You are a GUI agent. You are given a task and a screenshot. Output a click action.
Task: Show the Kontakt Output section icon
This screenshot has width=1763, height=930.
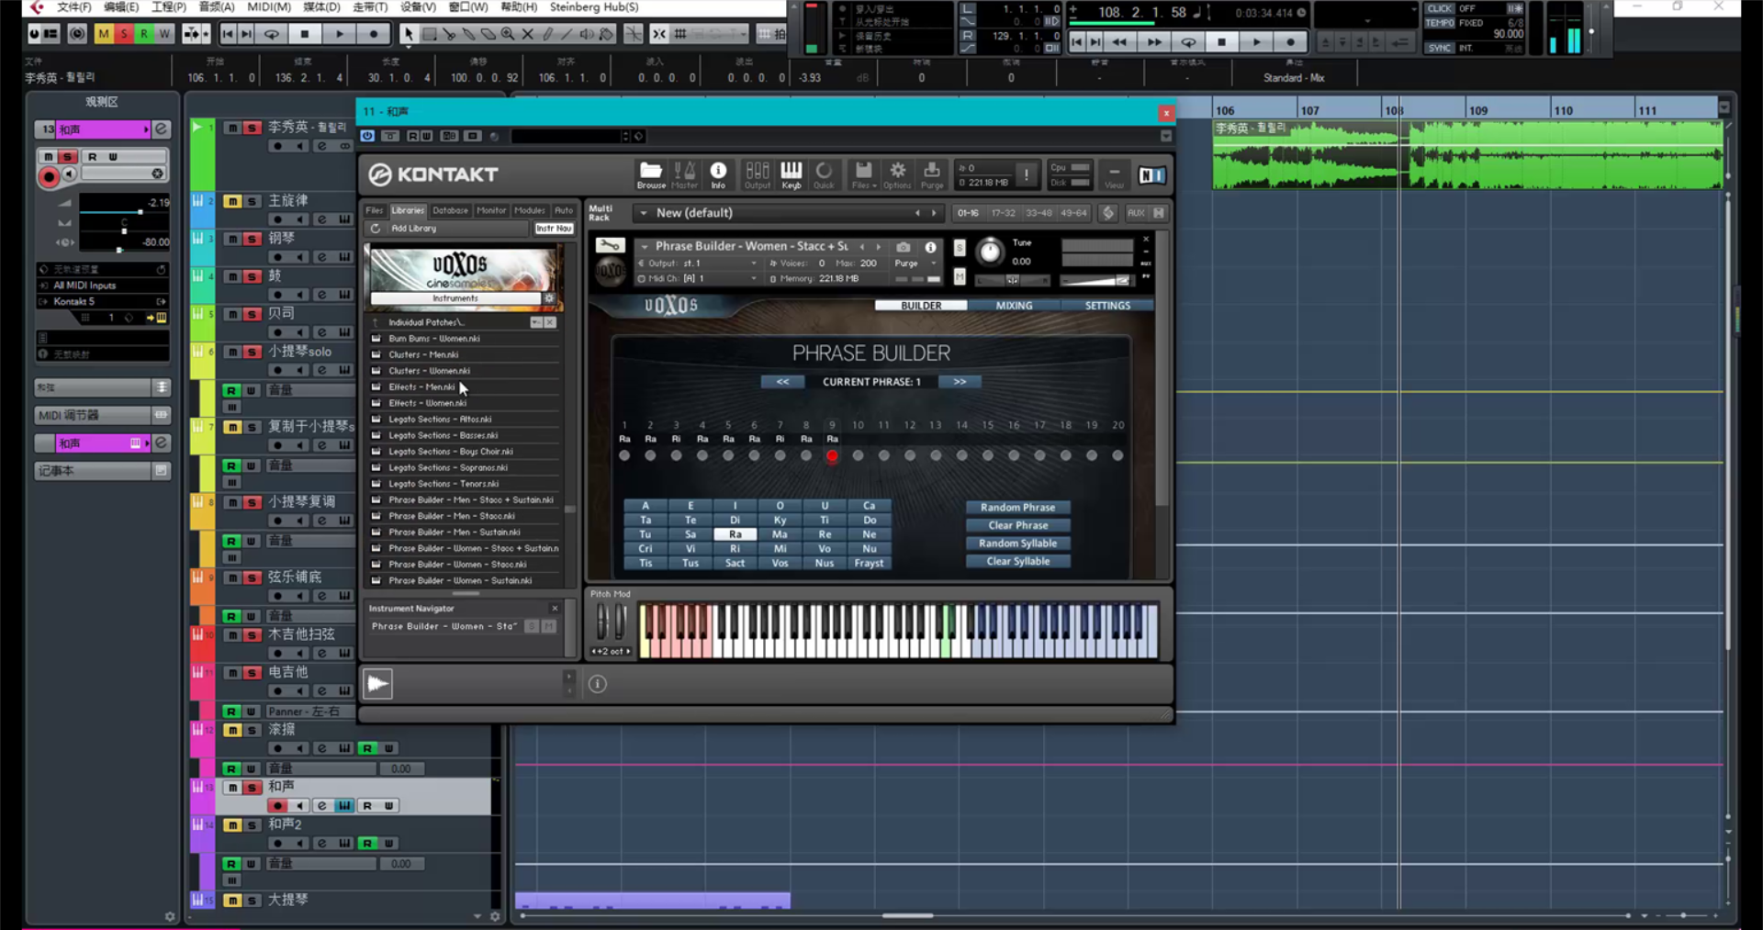(x=758, y=174)
